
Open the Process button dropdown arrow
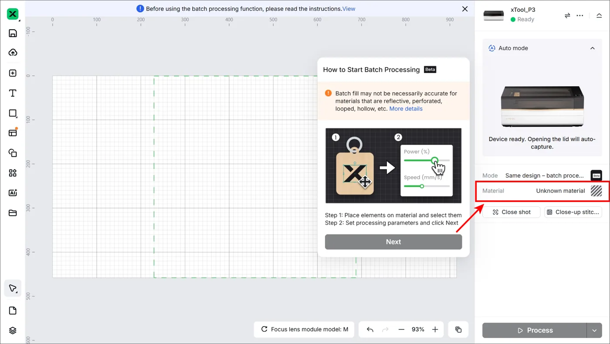coord(594,331)
